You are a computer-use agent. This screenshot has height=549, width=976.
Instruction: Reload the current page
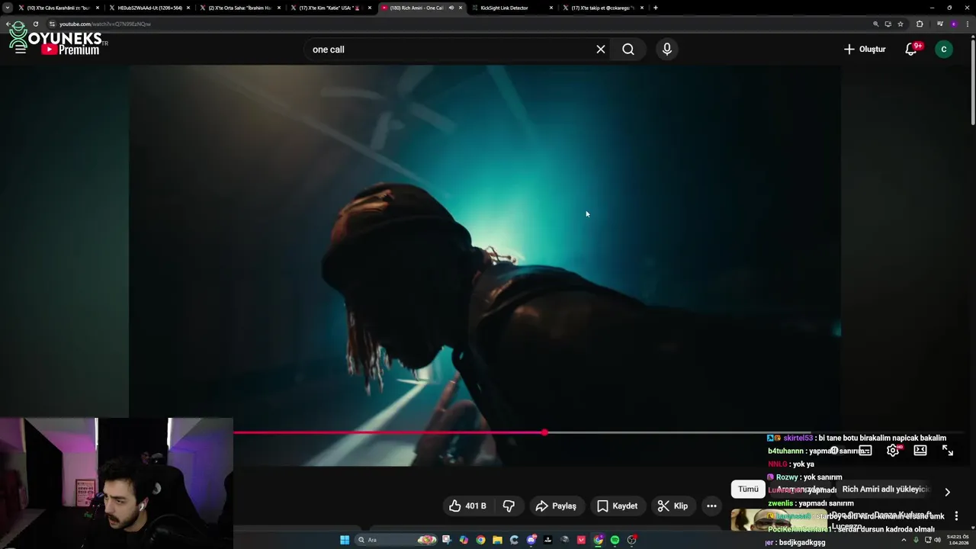(35, 24)
